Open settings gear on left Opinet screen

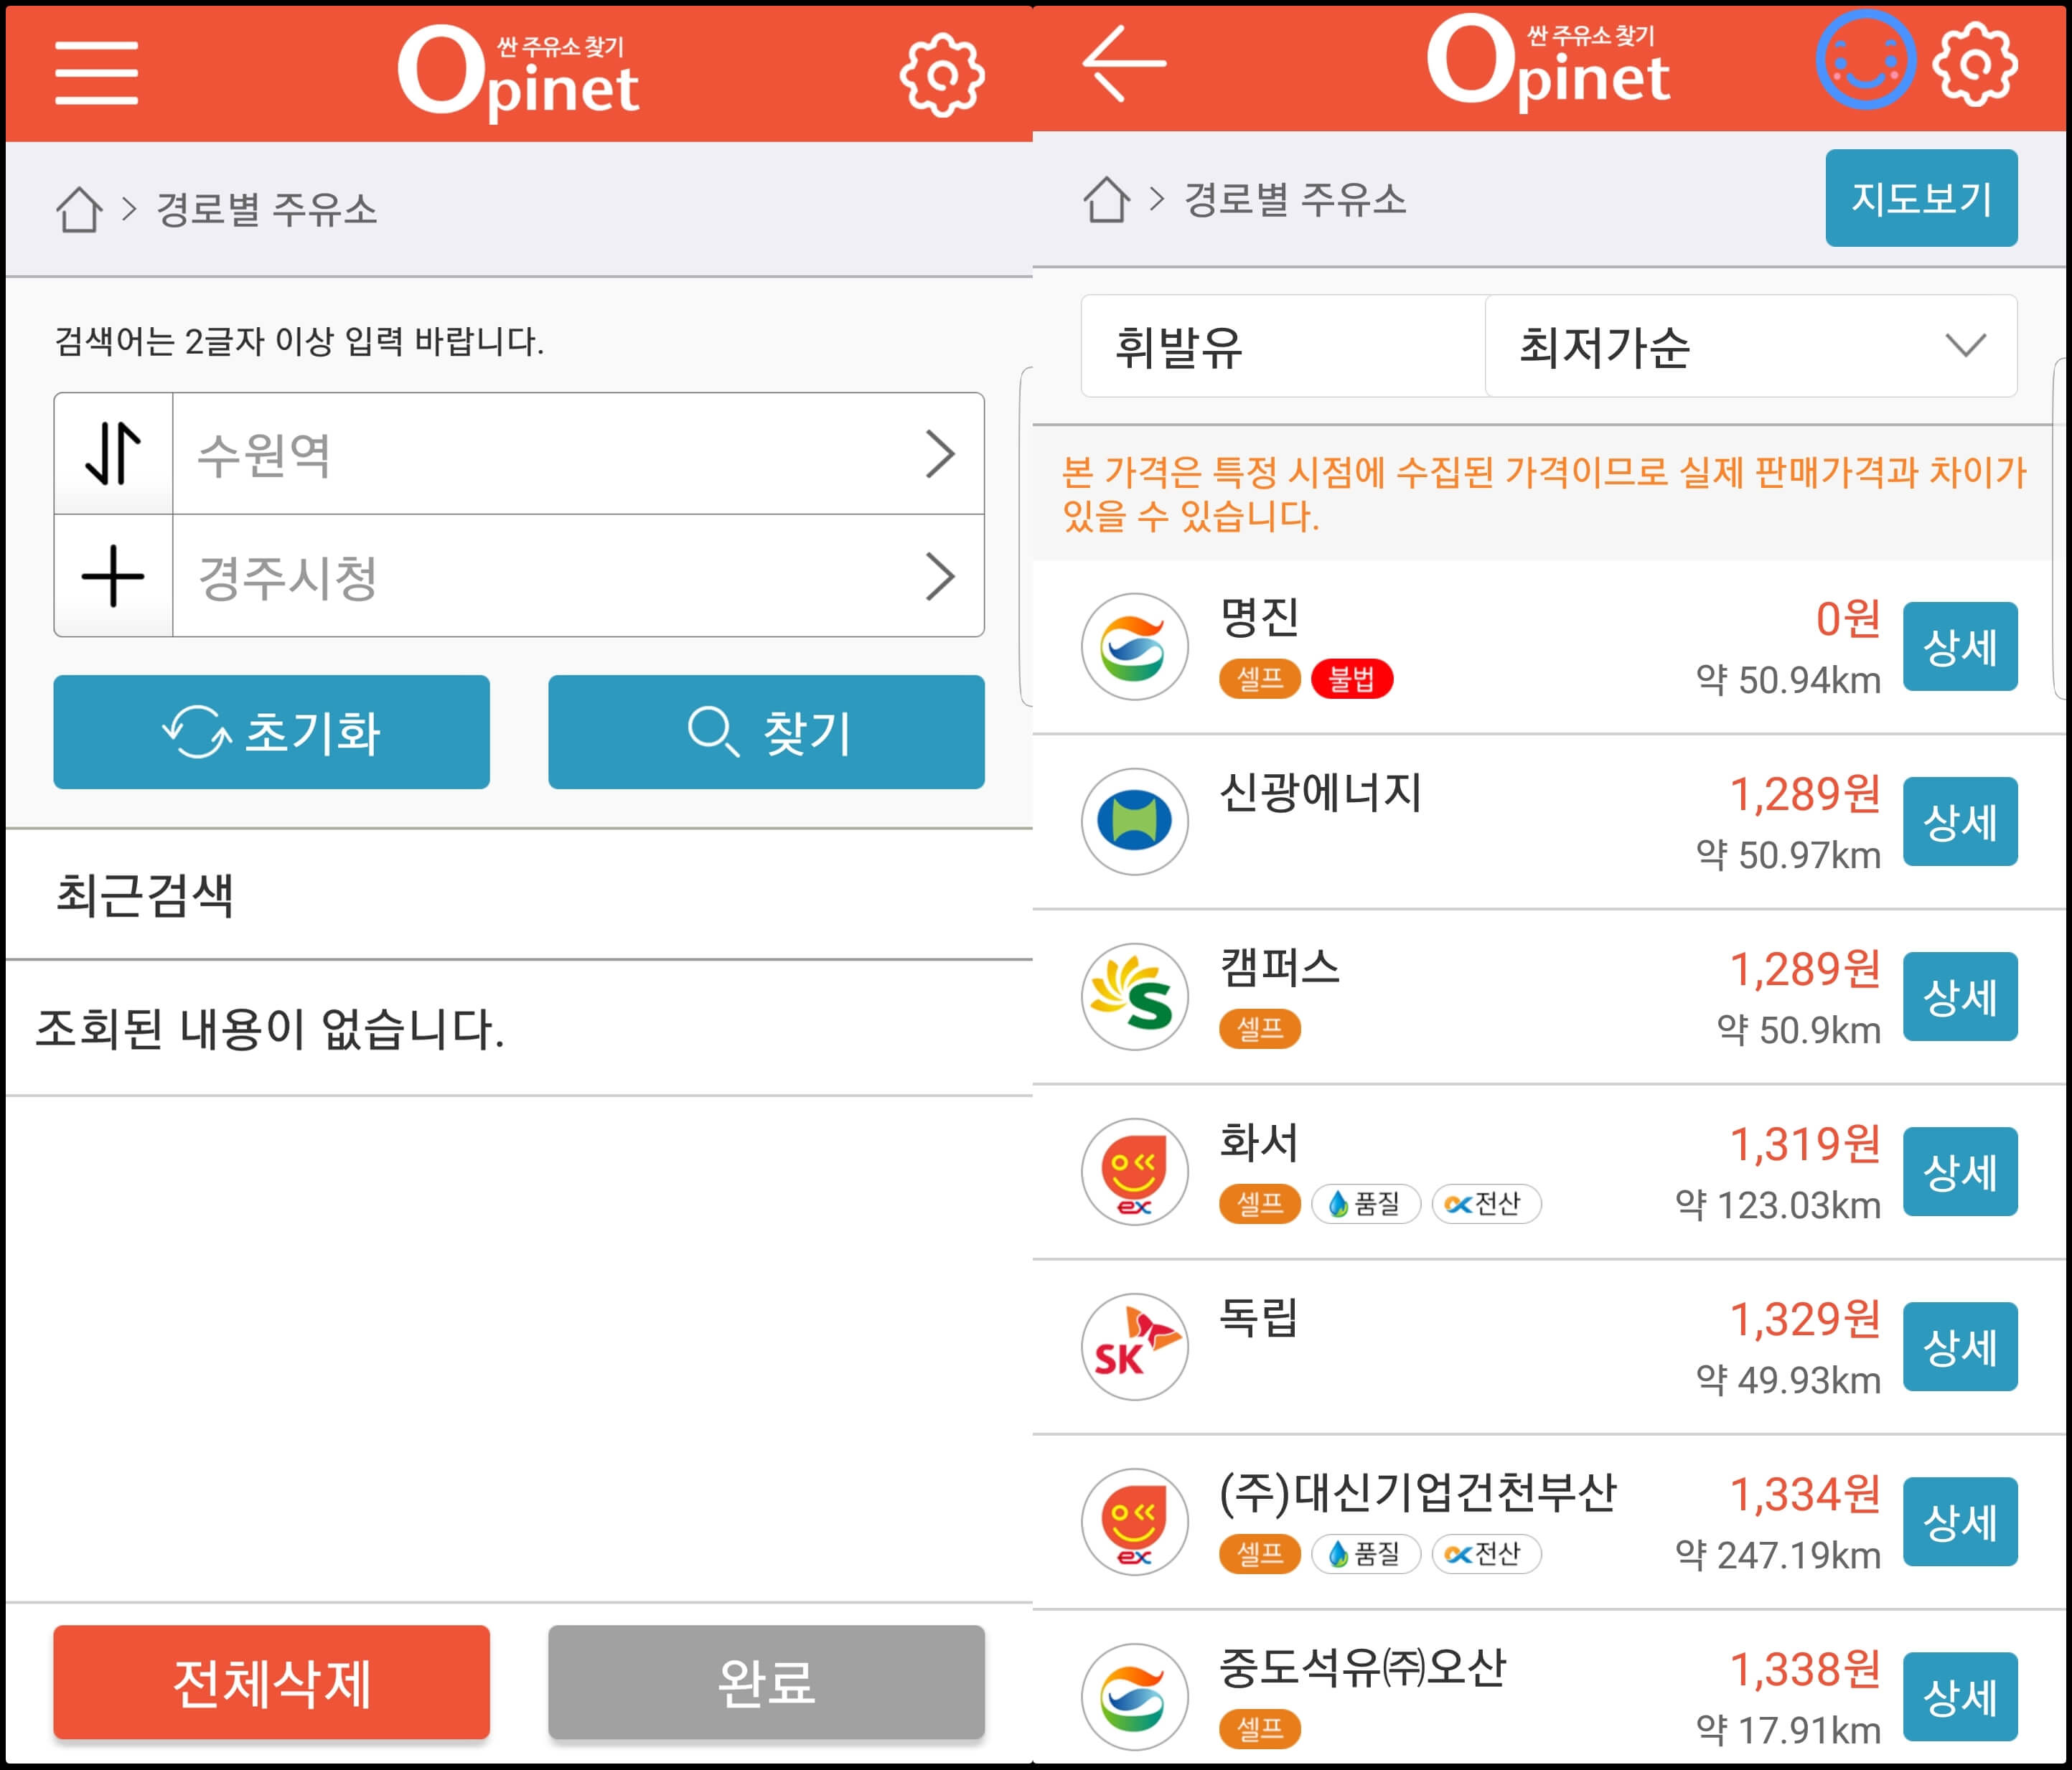coord(941,75)
